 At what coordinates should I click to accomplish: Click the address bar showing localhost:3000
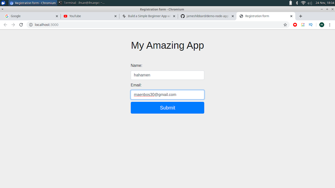coord(157,25)
